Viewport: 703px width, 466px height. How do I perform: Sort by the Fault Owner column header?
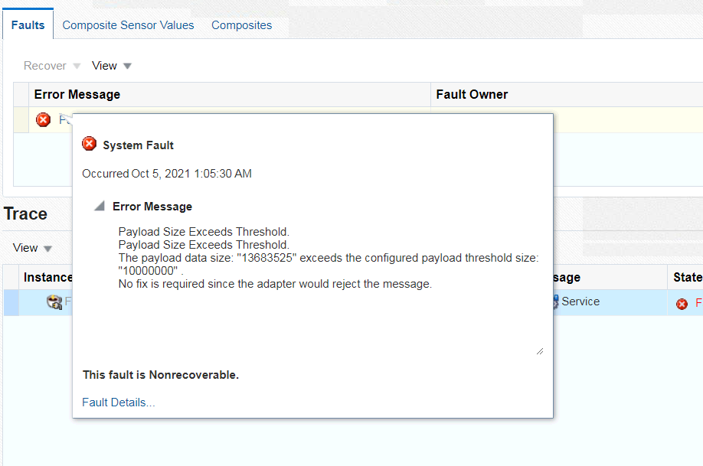[472, 94]
